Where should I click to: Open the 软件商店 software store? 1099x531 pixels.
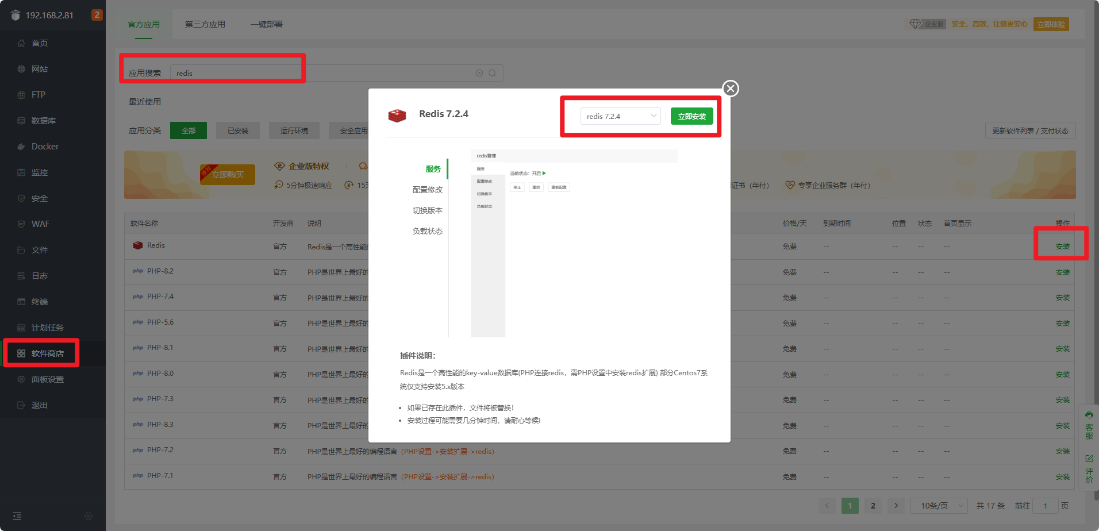click(x=47, y=353)
